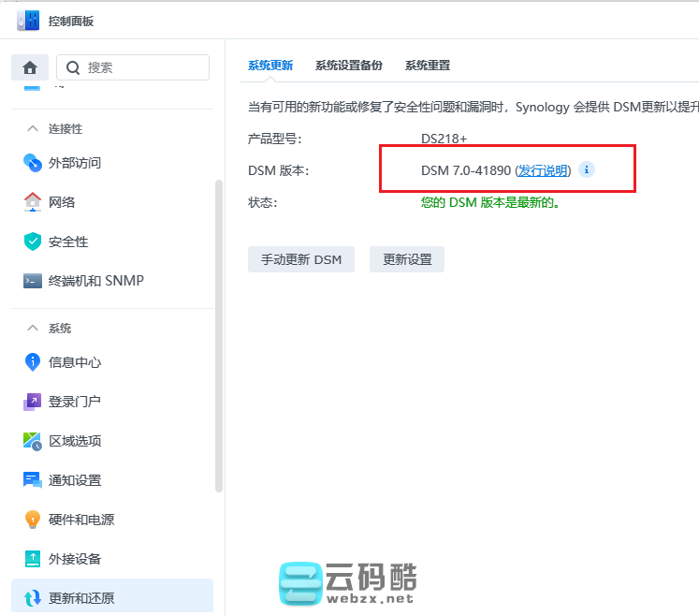Switch to the 系统重置 tab

pos(428,66)
